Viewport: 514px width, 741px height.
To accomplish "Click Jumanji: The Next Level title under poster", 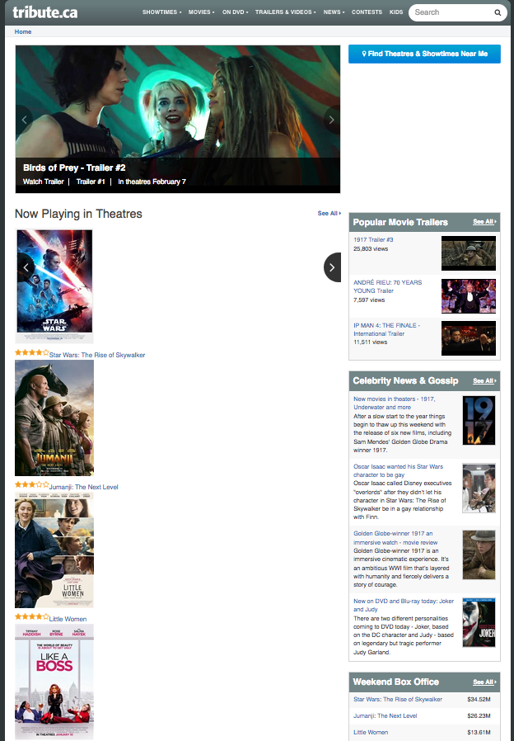I will [x=84, y=487].
